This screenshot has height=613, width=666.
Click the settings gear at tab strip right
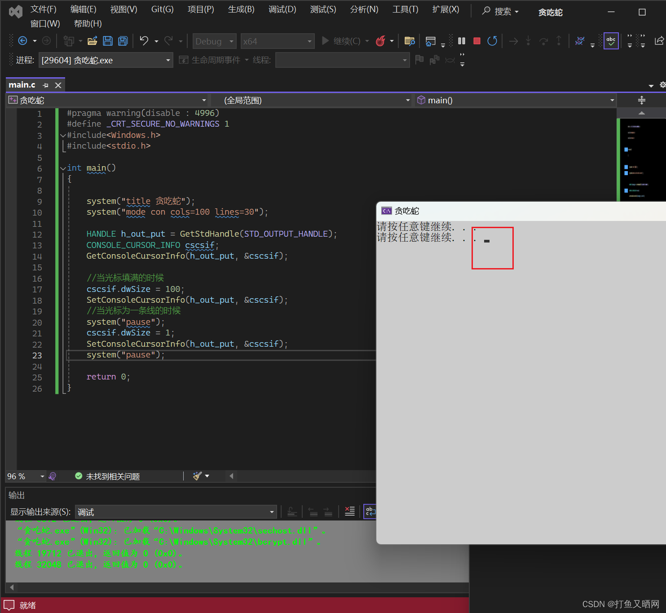click(662, 85)
